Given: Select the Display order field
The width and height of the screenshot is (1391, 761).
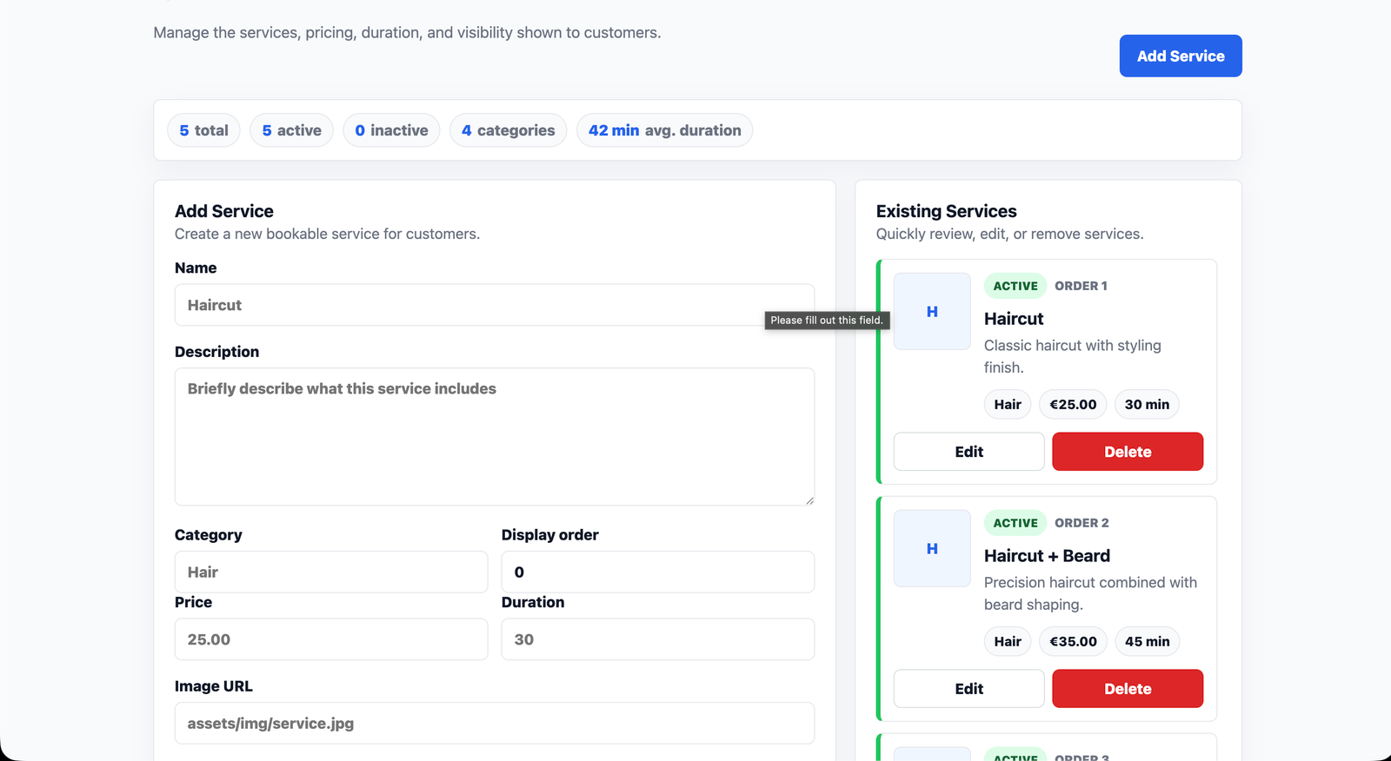Looking at the screenshot, I should 657,572.
